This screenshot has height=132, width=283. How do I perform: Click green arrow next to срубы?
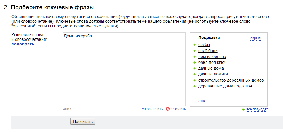195,45
